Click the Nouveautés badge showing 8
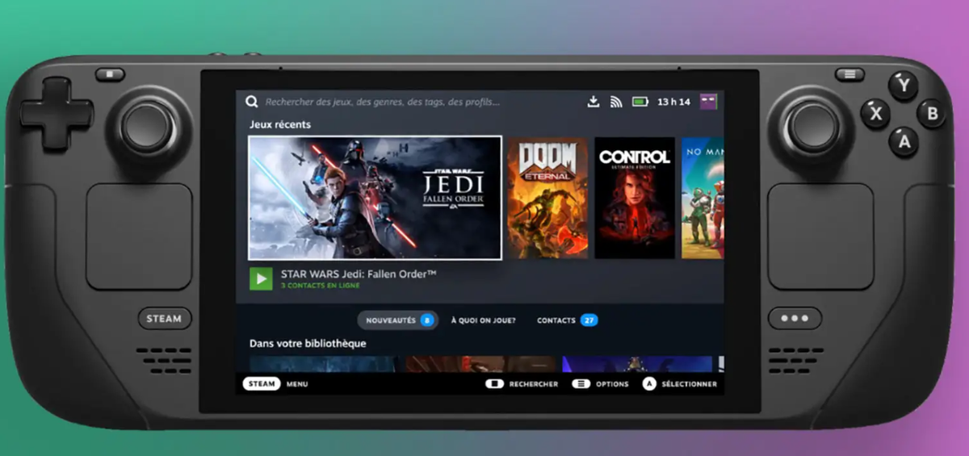Screen dimensions: 969x456 426,320
